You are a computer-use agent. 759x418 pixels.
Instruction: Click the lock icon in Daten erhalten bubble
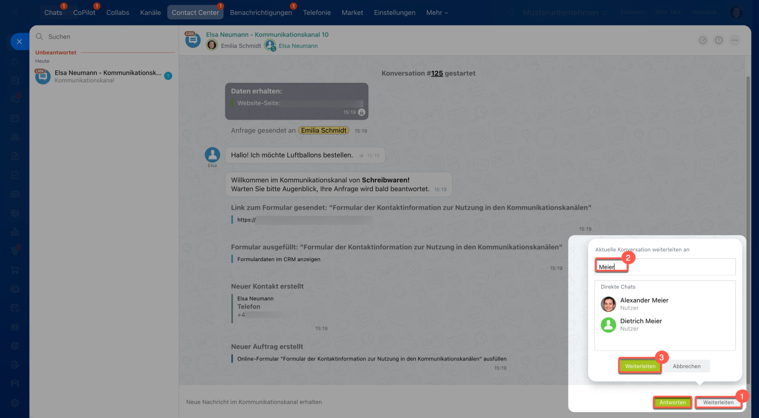362,112
